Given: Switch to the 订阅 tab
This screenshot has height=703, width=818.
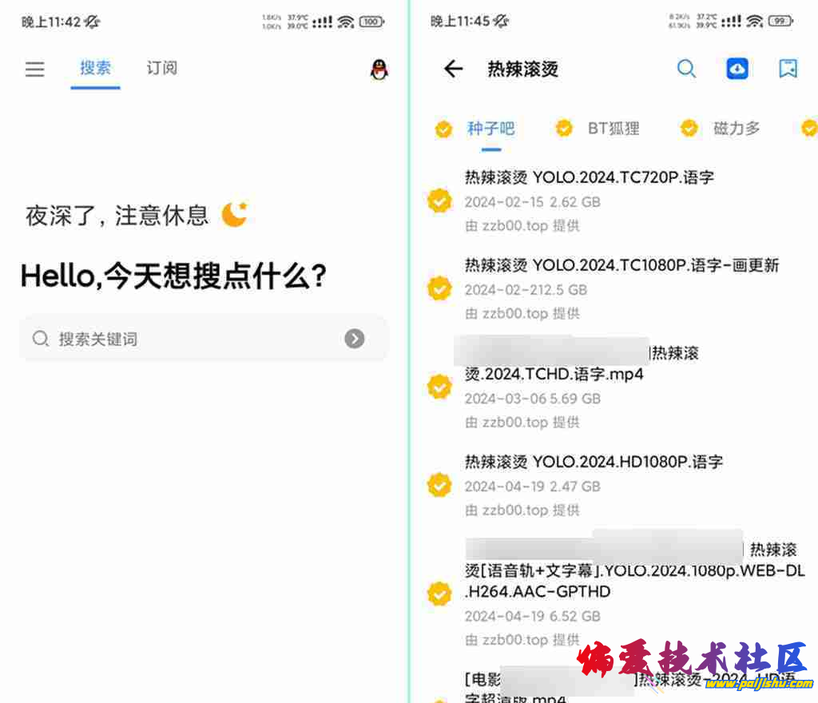Looking at the screenshot, I should click(x=161, y=68).
